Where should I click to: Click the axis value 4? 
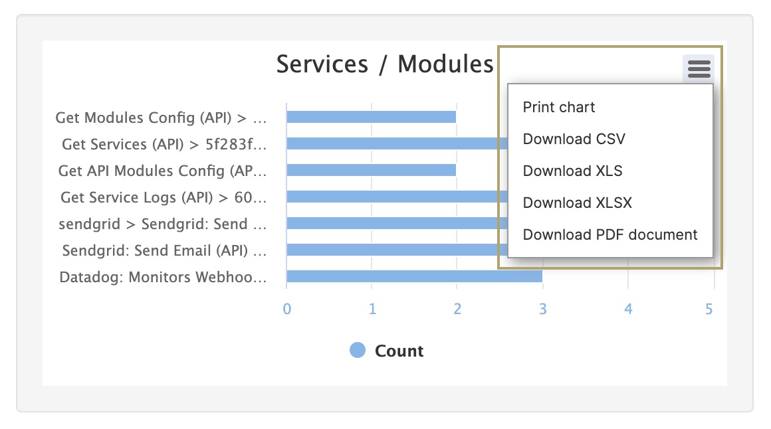[628, 309]
